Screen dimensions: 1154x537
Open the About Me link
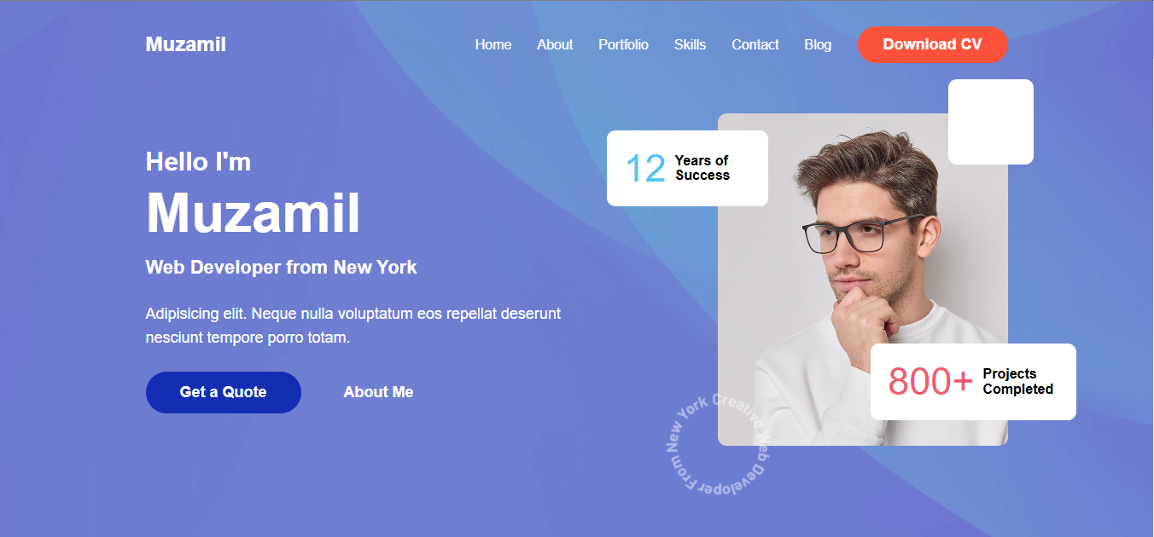pyautogui.click(x=378, y=392)
